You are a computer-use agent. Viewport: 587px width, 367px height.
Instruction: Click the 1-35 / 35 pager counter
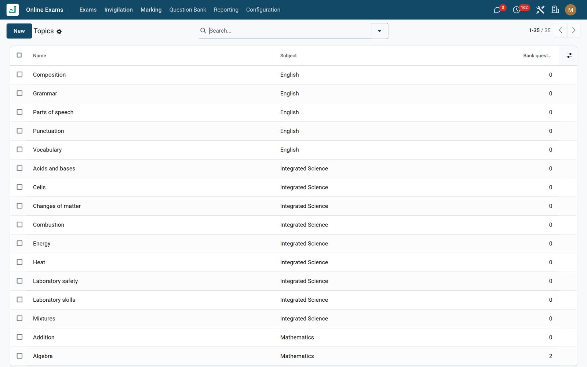[539, 30]
